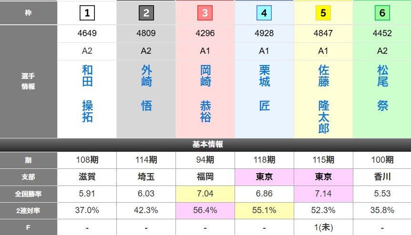Open racer 松尾 祭 profile link
The image size is (411, 235).
click(382, 88)
